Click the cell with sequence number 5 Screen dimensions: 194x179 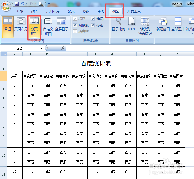[15, 124]
